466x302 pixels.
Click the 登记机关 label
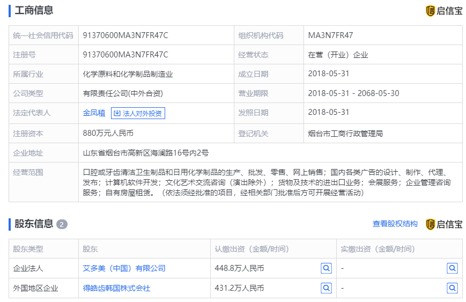253,134
